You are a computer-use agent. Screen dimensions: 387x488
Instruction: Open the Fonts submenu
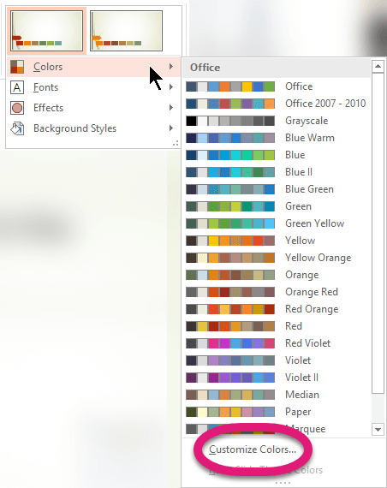tap(93, 87)
